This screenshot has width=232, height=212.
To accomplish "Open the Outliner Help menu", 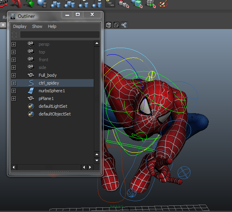I will click(x=52, y=26).
